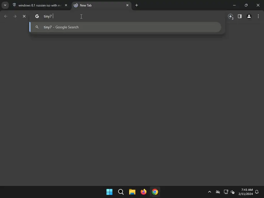Open the tab search dropdown arrow
The width and height of the screenshot is (264, 198).
pyautogui.click(x=5, y=5)
